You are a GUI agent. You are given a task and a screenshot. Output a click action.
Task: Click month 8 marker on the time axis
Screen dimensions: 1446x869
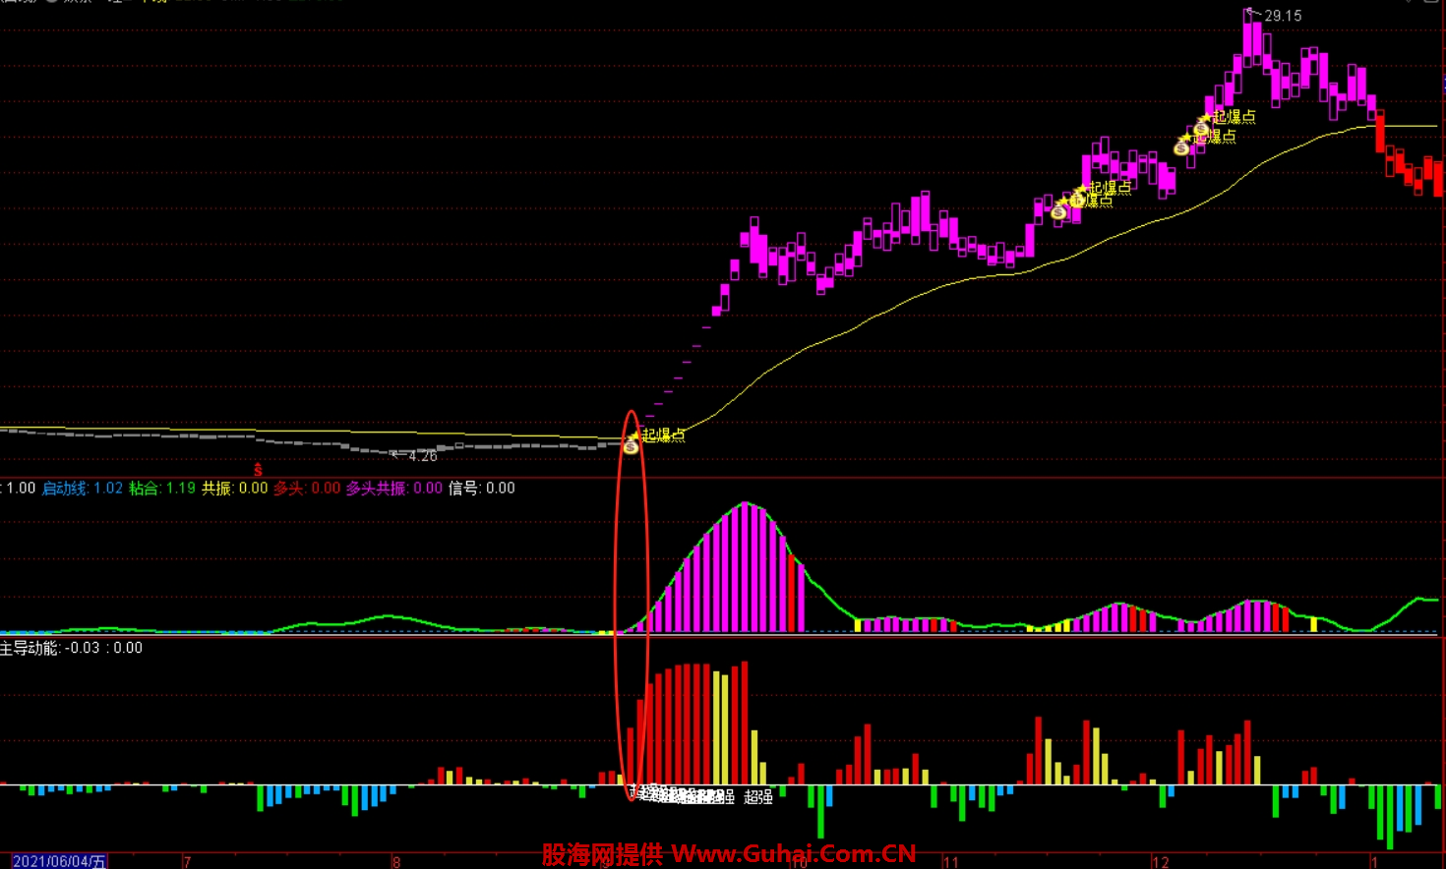396,862
